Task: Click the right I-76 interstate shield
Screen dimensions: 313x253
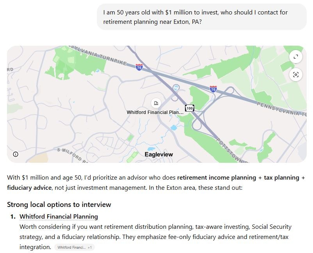Action: point(213,89)
